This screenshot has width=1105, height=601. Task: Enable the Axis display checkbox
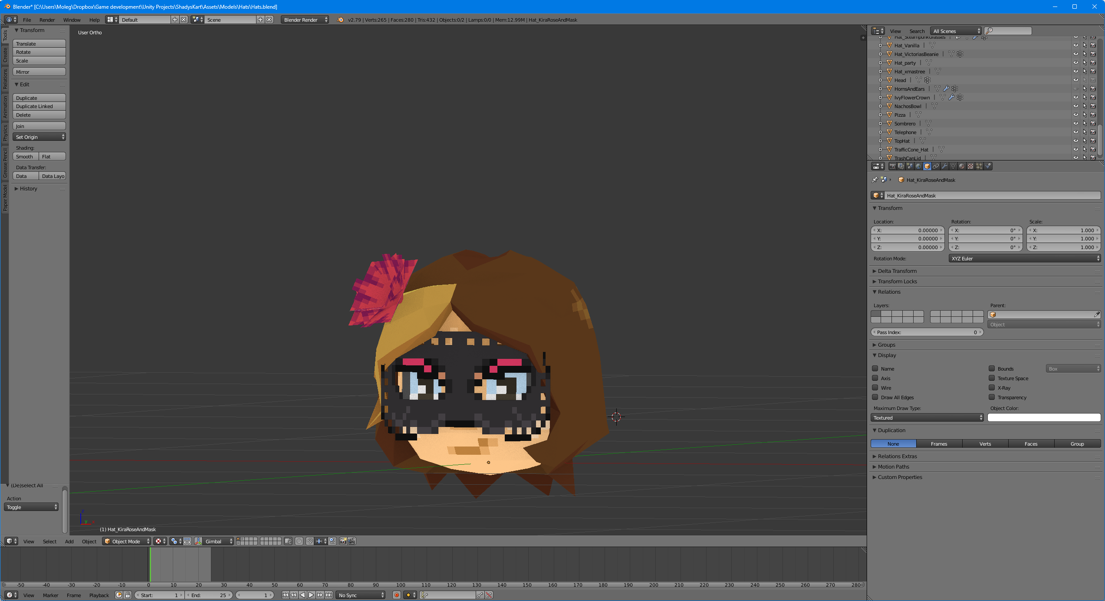875,378
